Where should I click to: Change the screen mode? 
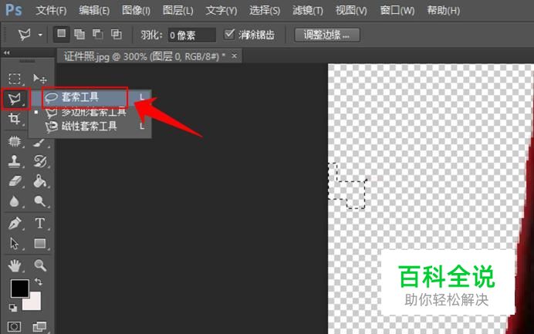[x=39, y=327]
